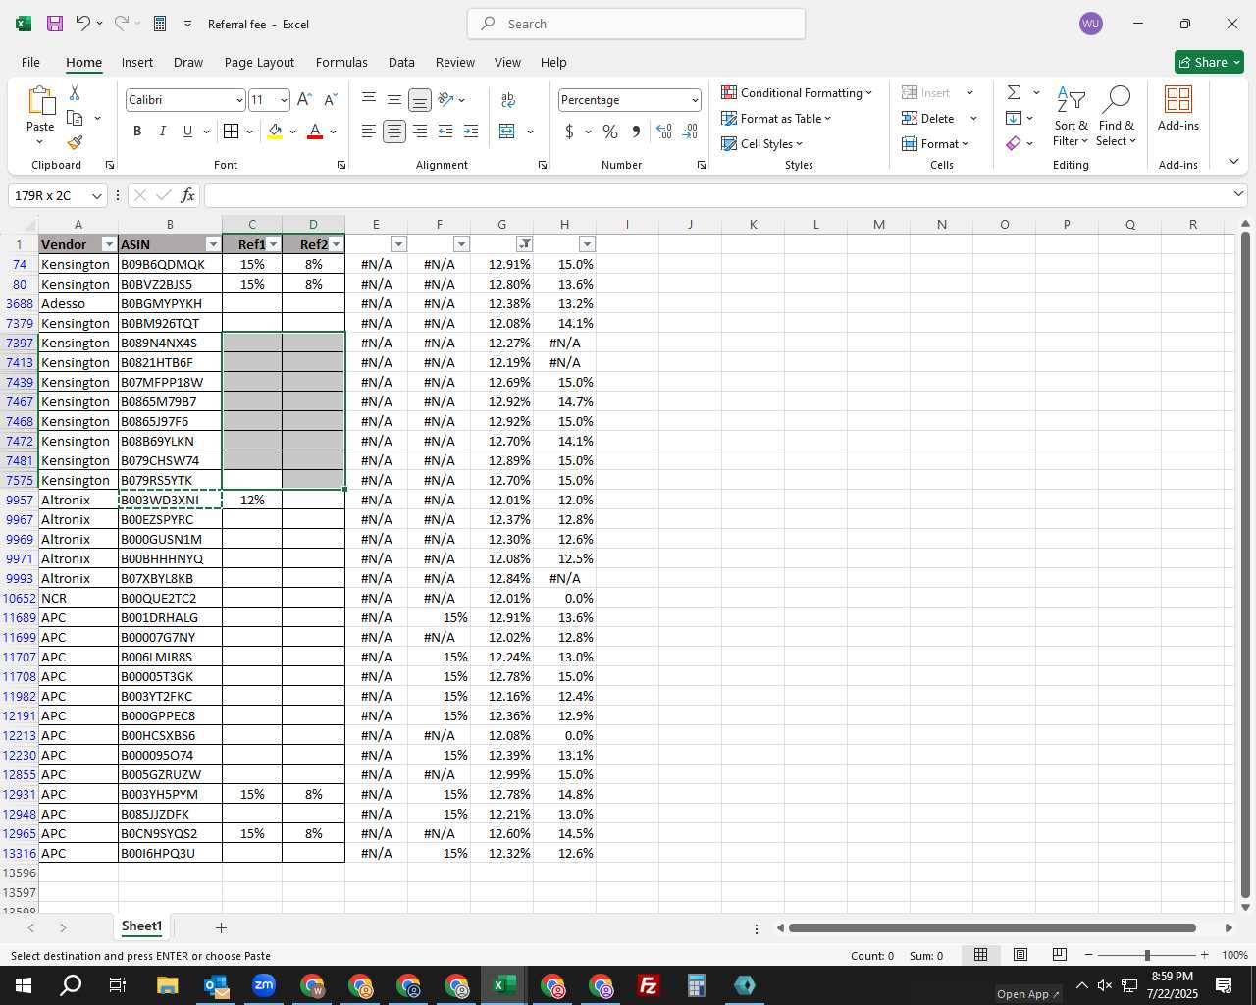
Task: Decrease indent icon
Action: [445, 132]
